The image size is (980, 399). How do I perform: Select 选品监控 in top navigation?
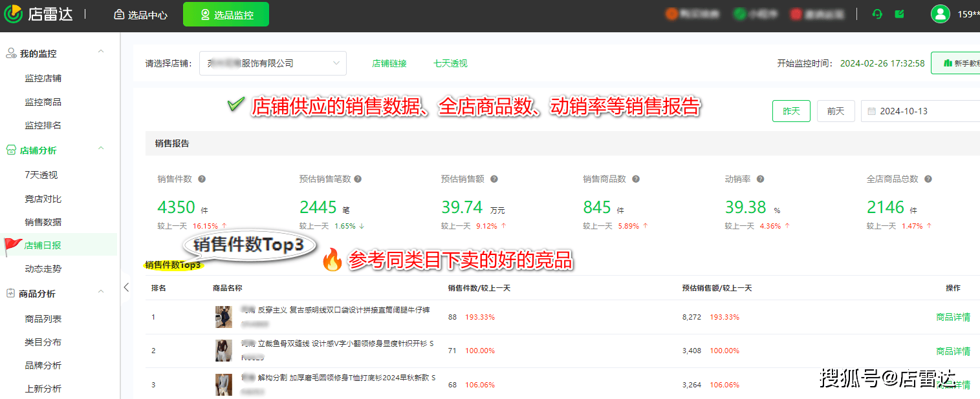tap(226, 14)
